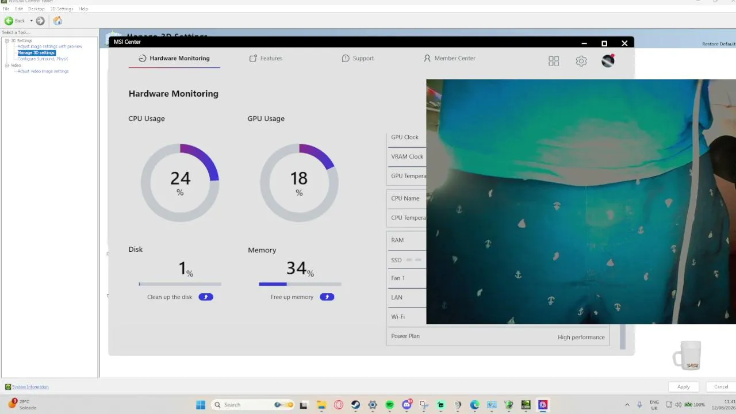
Task: Click the hardware list scrollbar in MSI Center
Action: pos(623,337)
